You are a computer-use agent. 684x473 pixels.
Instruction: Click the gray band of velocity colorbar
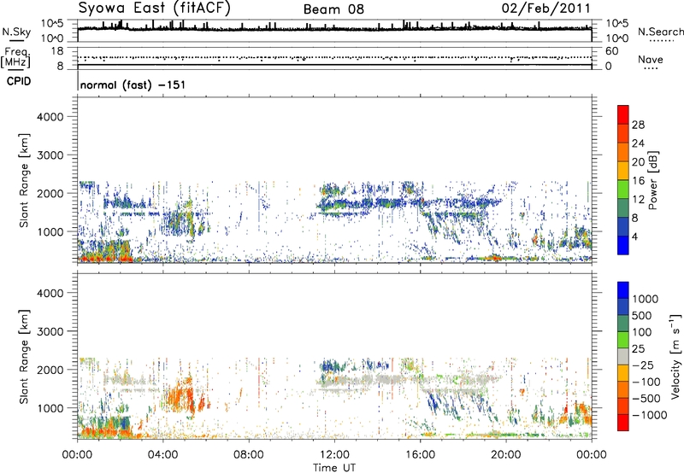click(623, 356)
